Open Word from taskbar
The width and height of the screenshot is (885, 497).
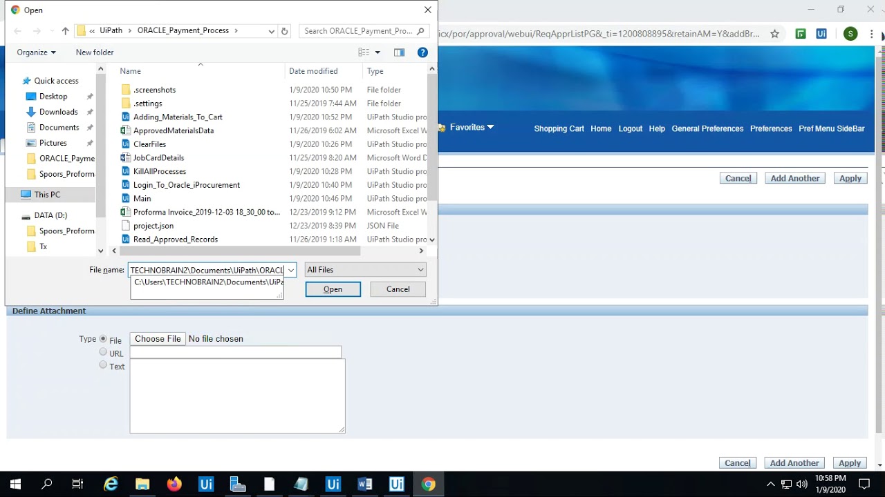[365, 485]
